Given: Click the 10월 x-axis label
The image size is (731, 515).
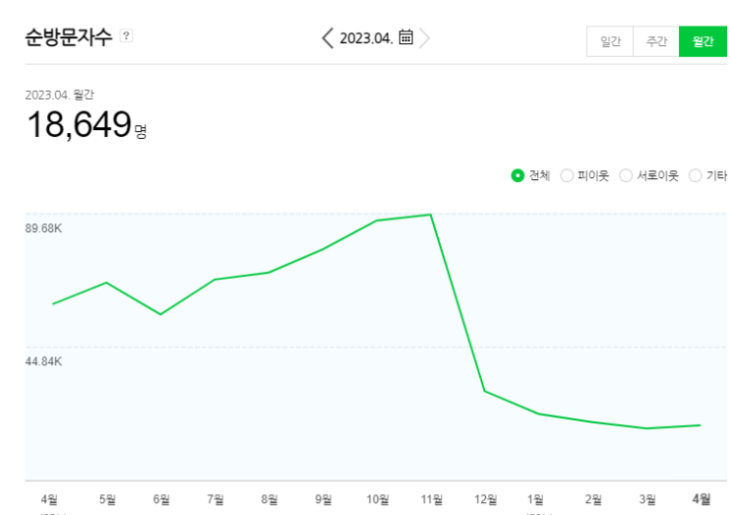Looking at the screenshot, I should click(378, 499).
